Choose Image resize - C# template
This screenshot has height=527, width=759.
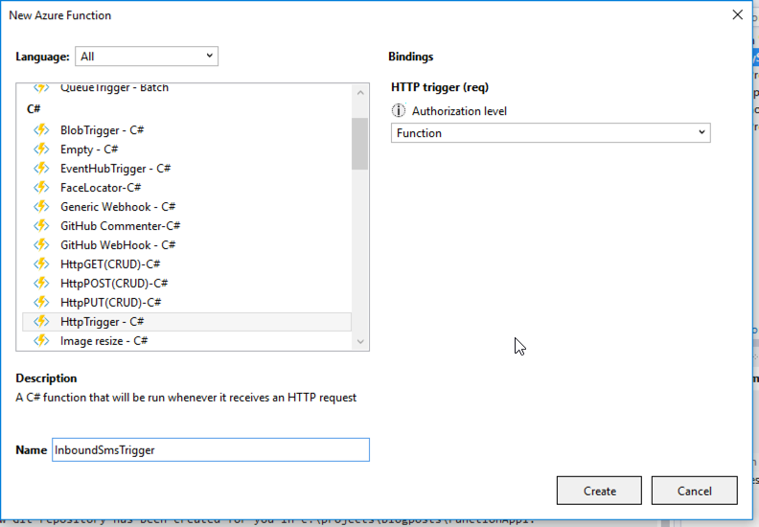click(187, 341)
